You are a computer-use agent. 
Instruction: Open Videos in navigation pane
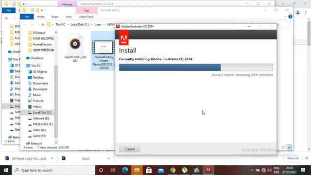tap(37, 107)
